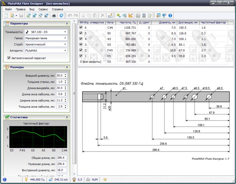
Task: Click the floppy disk Save icon
Action: 21,16
